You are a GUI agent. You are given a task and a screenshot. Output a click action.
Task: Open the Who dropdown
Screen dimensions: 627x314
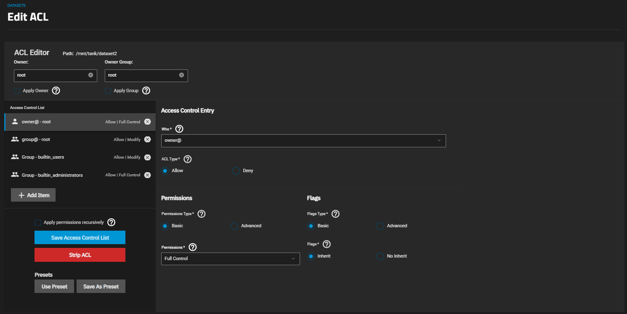click(303, 141)
